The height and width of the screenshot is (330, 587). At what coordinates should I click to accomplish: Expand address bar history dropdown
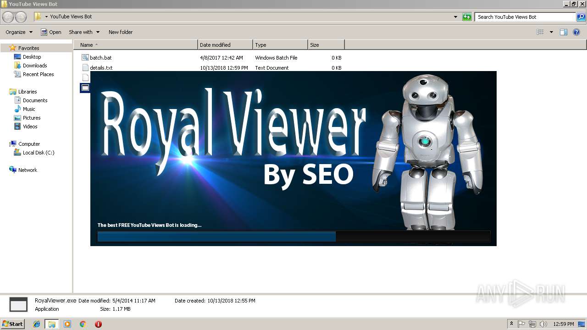(x=455, y=17)
